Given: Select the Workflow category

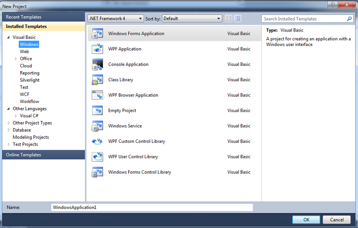Looking at the screenshot, I should (x=29, y=101).
